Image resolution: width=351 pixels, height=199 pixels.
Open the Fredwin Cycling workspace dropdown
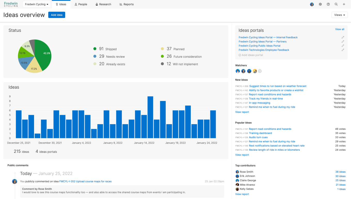coord(37,4)
